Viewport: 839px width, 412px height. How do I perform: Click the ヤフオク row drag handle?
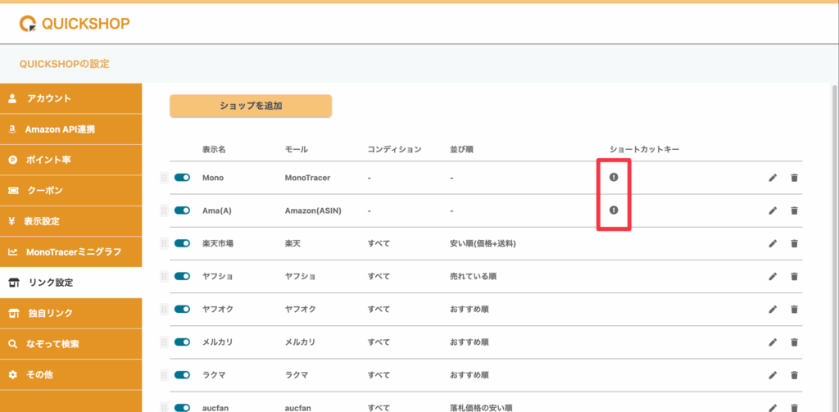pyautogui.click(x=164, y=310)
